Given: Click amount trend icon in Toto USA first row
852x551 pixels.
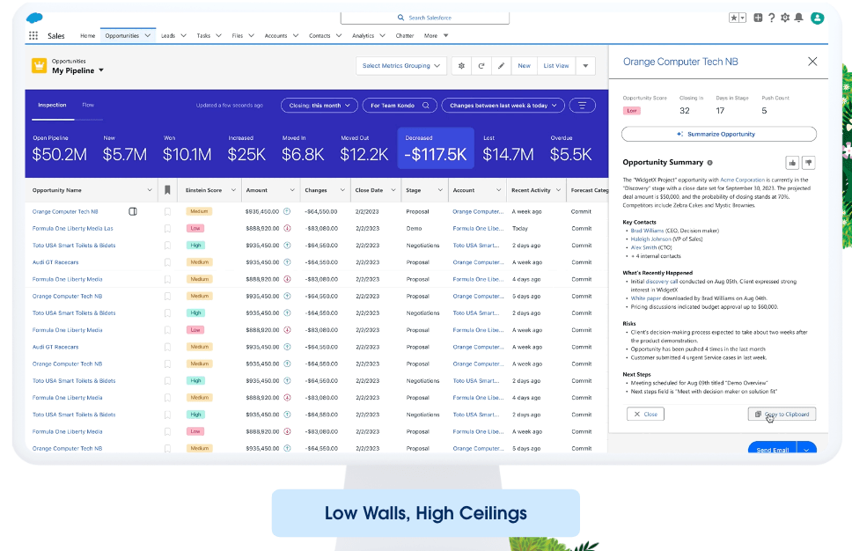Looking at the screenshot, I should pyautogui.click(x=287, y=245).
